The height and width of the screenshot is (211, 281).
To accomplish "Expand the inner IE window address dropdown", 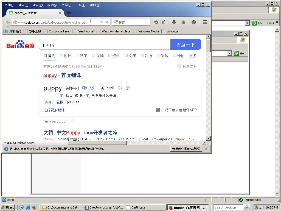I will 230,53.
